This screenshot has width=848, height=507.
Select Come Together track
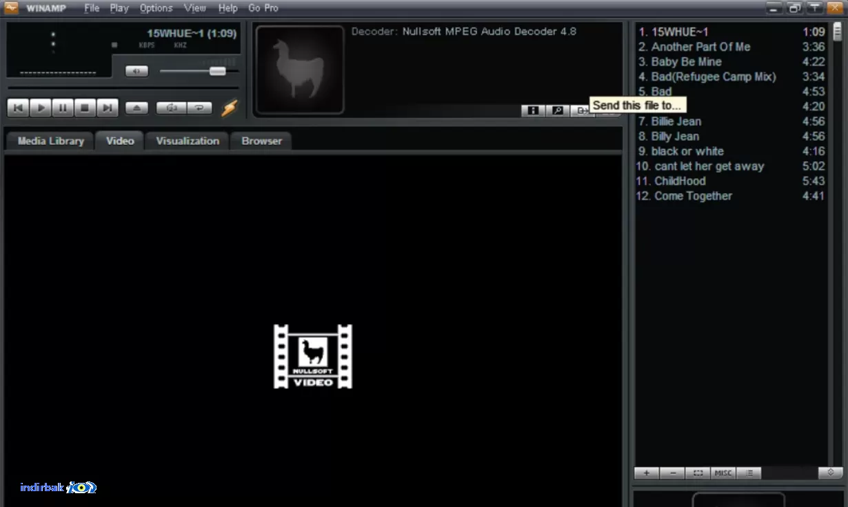tap(731, 196)
